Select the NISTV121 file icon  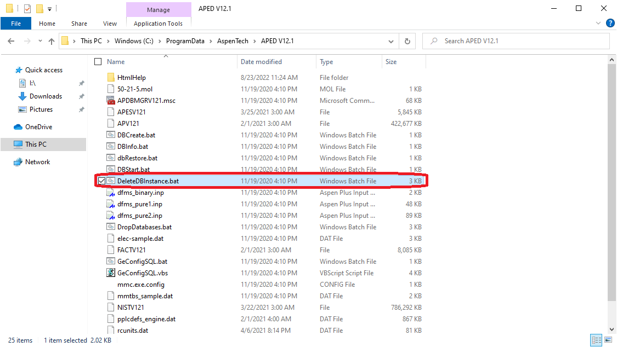tap(111, 308)
